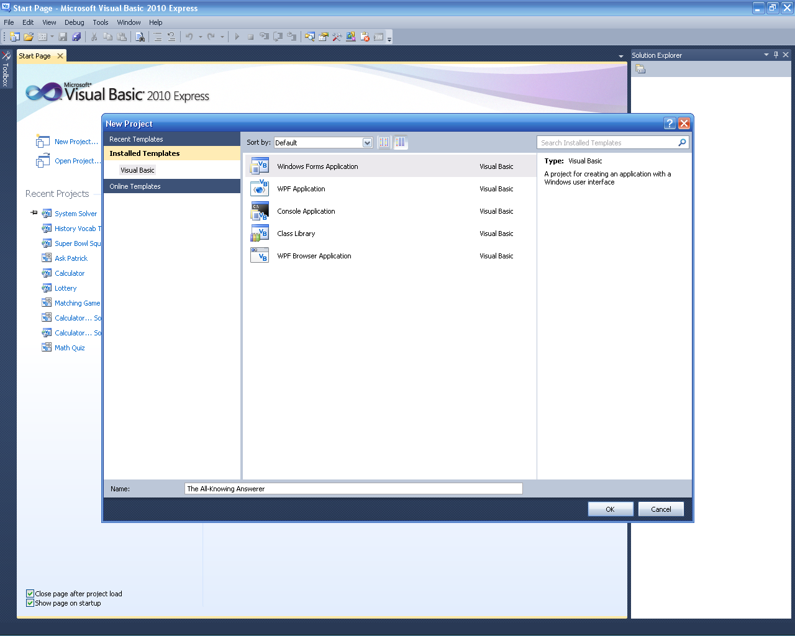Screen dimensions: 795x636
Task: Click the Stop Debugging square icon
Action: 250,37
